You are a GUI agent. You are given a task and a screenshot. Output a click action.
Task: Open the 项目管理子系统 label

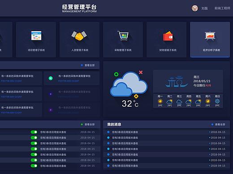pyautogui.click(x=36, y=50)
